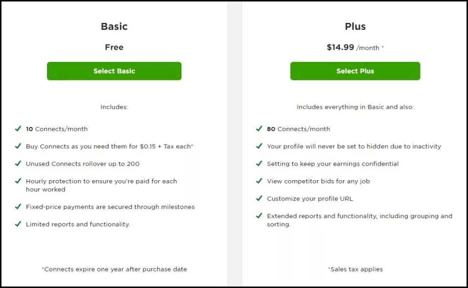Click the Plus plan title
Image resolution: width=468 pixels, height=288 pixels.
coord(355,26)
